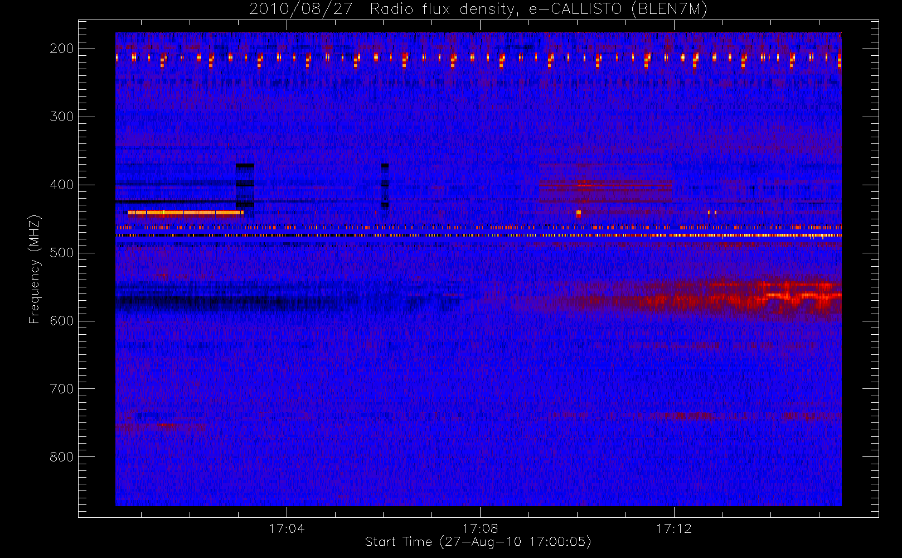Click the 'Frequency (MHZ)' axis label
Viewport: 902px width, 558px height.
pyautogui.click(x=35, y=269)
